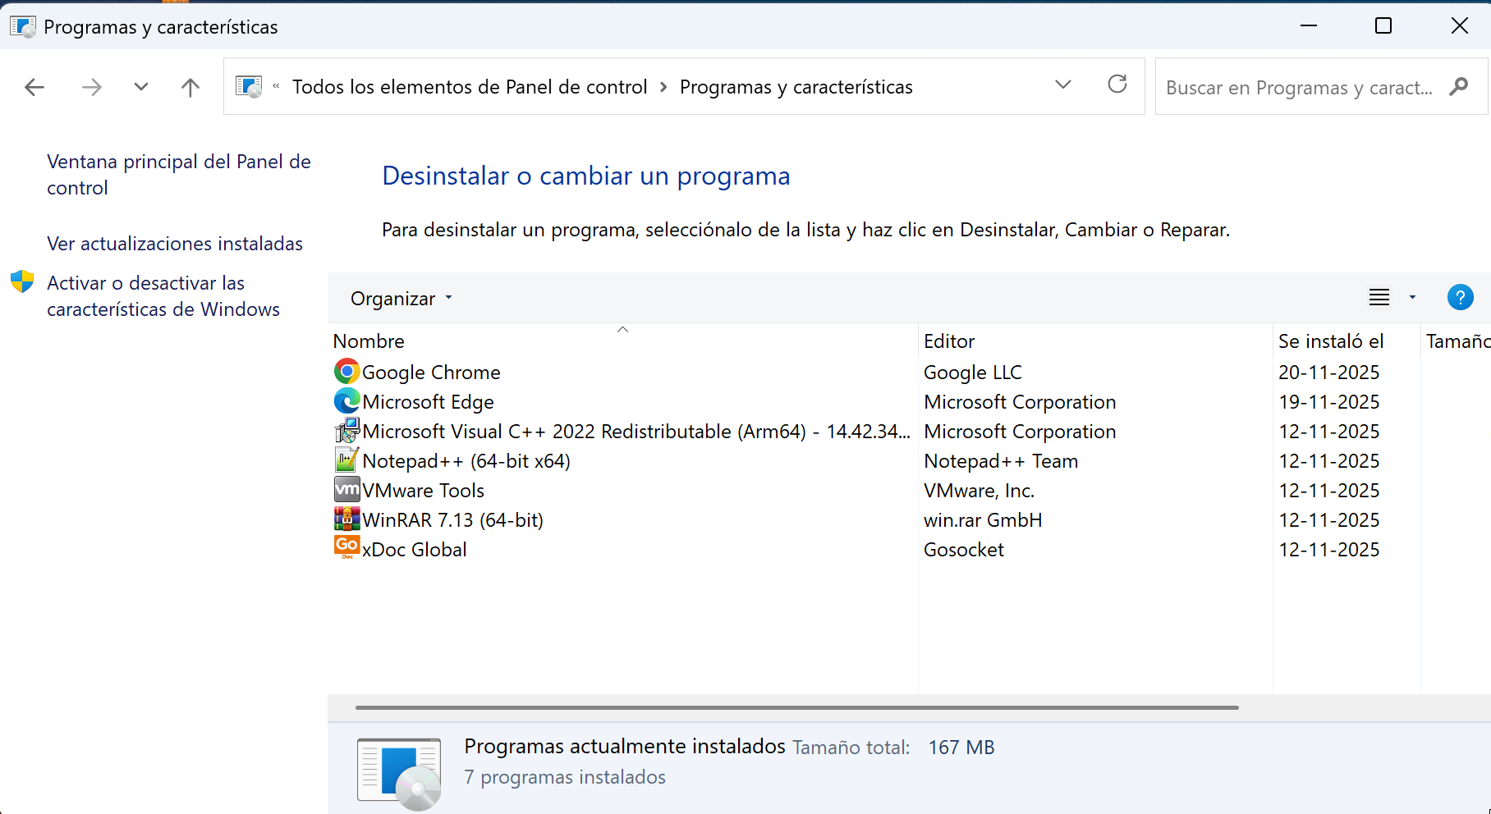Sort by the Tamaño column header
1491x814 pixels.
pos(1457,341)
